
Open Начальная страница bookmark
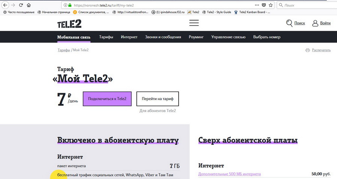point(54,12)
